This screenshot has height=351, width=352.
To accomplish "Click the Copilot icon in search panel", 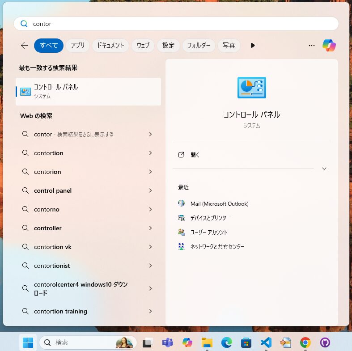I will tap(329, 45).
